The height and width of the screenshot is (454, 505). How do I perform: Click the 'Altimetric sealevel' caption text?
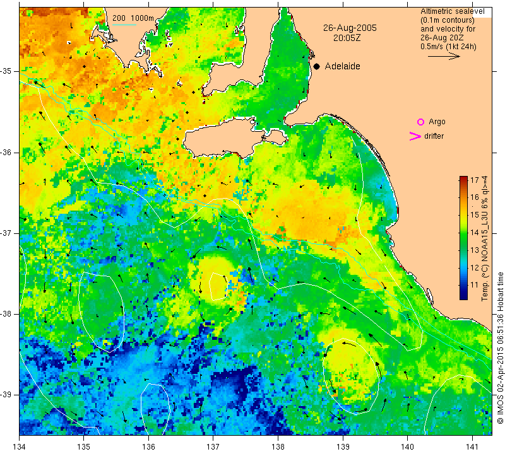click(x=452, y=11)
